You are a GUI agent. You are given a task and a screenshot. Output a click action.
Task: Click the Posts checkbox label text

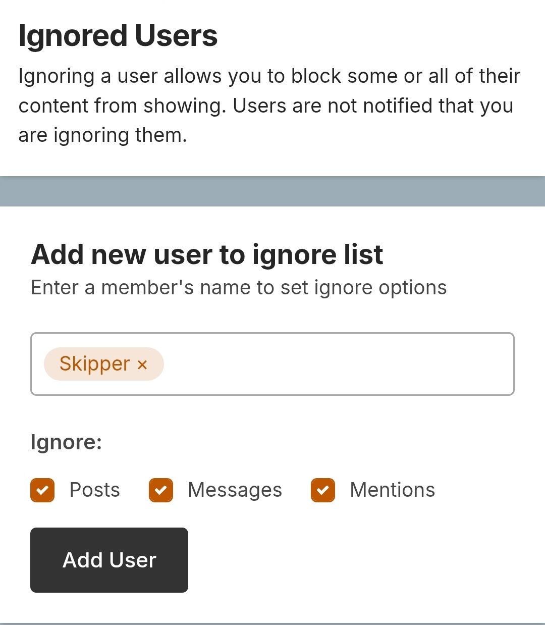tap(95, 490)
